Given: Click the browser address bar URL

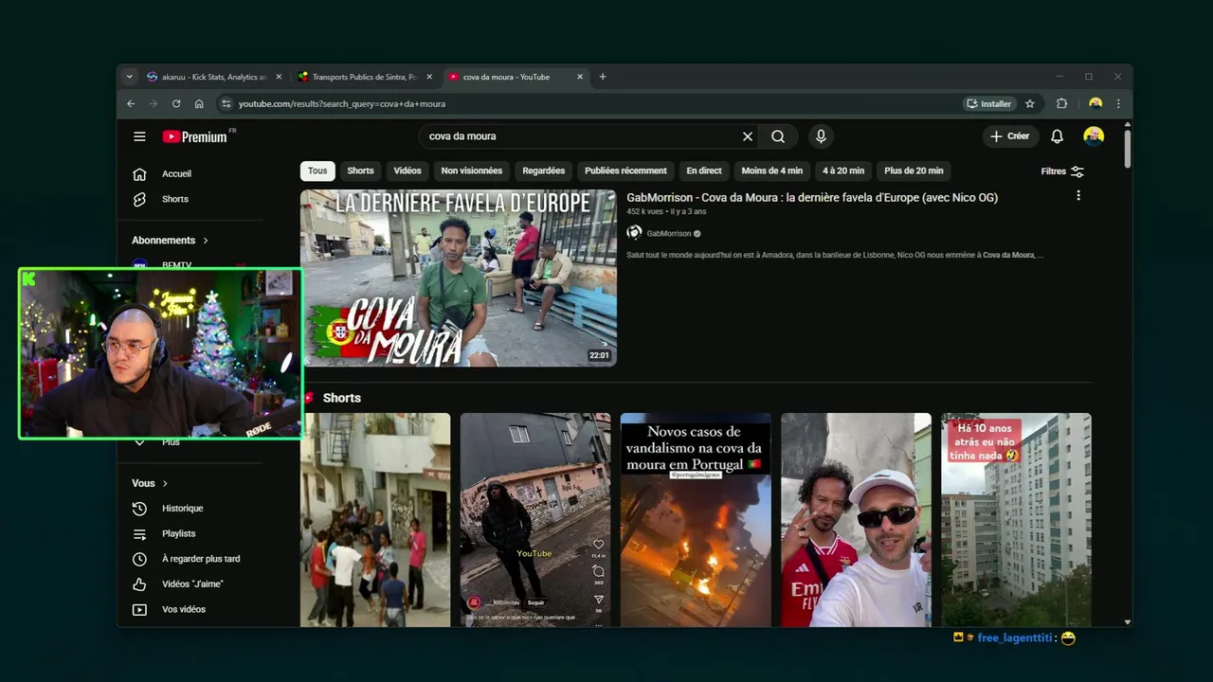Looking at the screenshot, I should point(342,104).
